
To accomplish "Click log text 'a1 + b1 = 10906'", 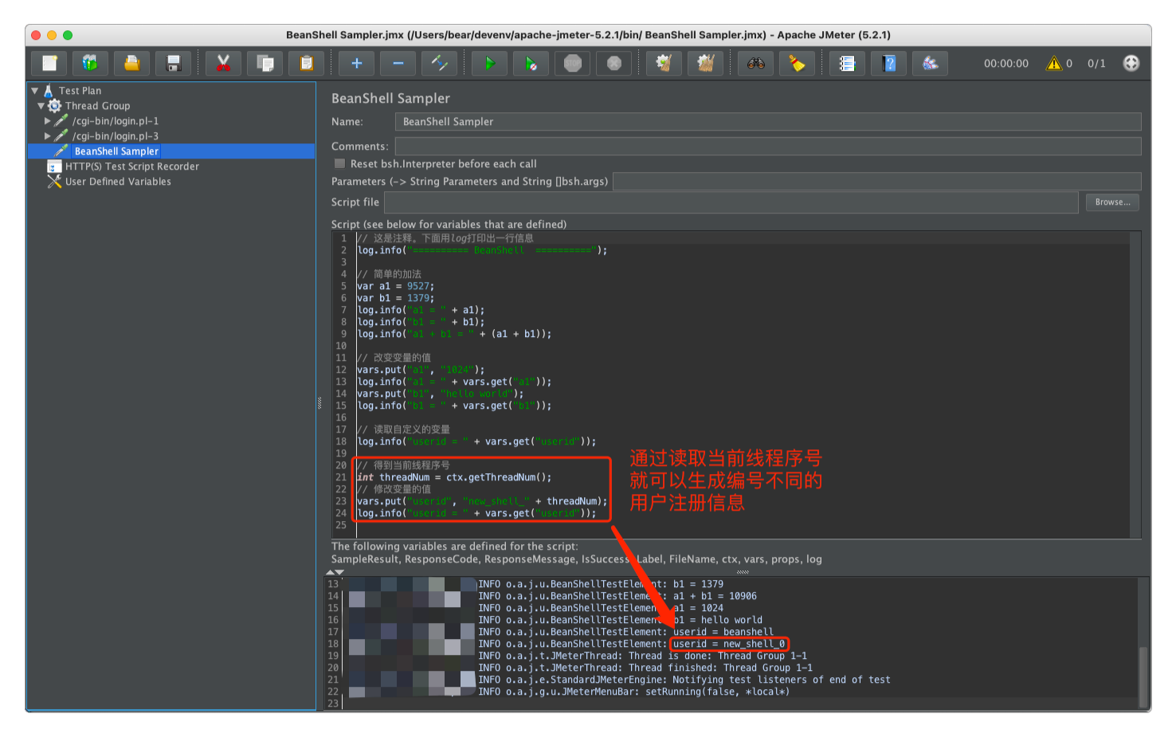I will [715, 596].
